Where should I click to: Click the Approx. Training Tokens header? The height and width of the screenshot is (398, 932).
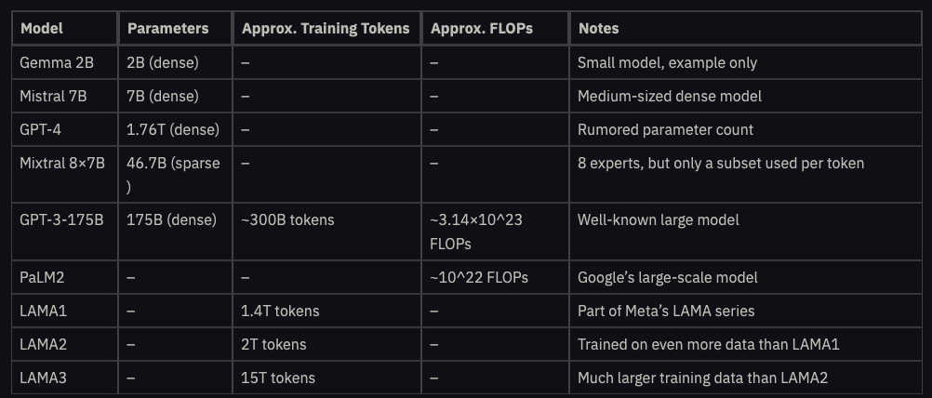(x=326, y=28)
